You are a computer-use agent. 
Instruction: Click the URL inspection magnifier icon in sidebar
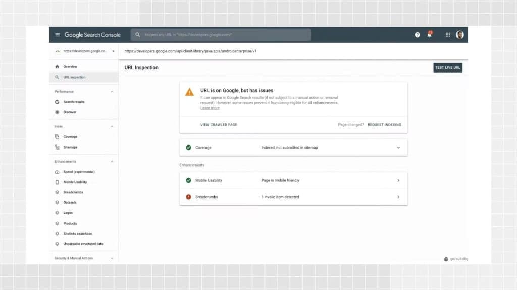pos(57,77)
